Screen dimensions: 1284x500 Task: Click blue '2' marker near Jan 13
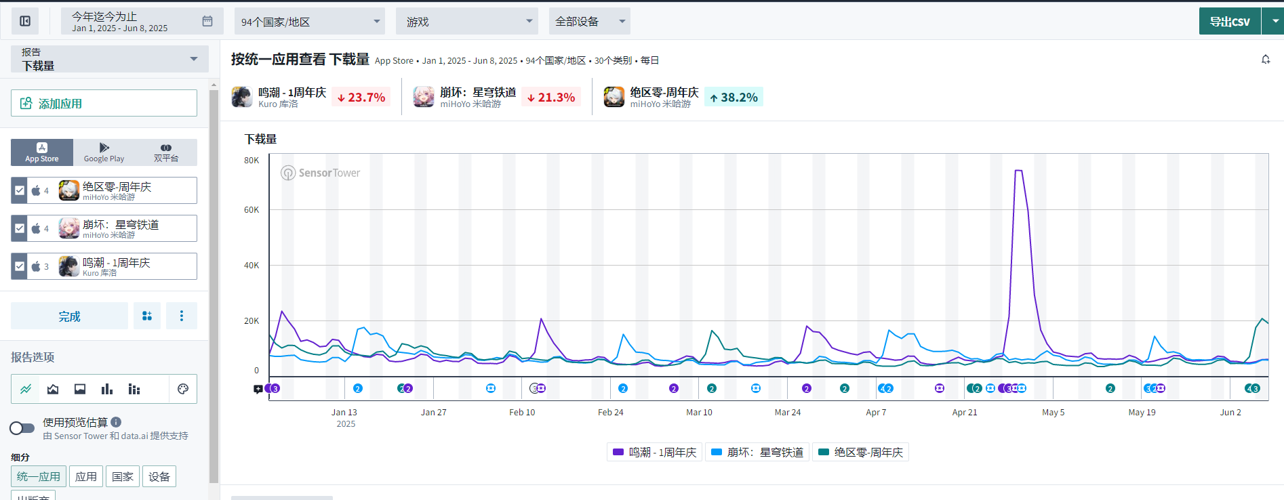tap(358, 388)
